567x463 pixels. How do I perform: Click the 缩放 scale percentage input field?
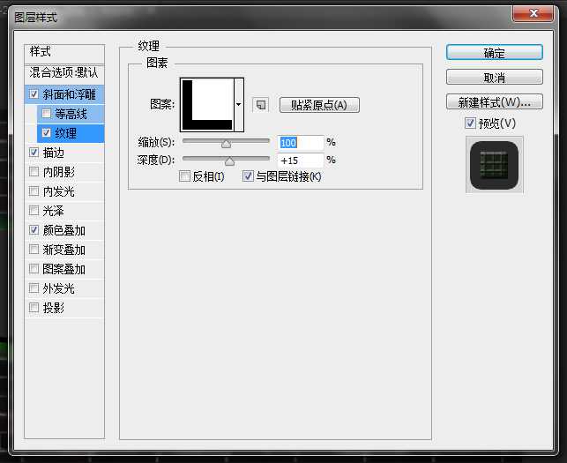coord(300,142)
